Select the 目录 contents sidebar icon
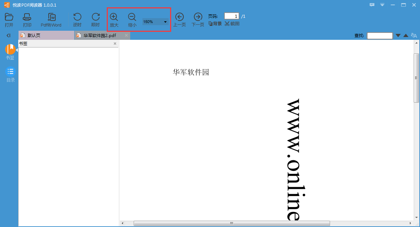This screenshot has height=227, width=420. 10,72
